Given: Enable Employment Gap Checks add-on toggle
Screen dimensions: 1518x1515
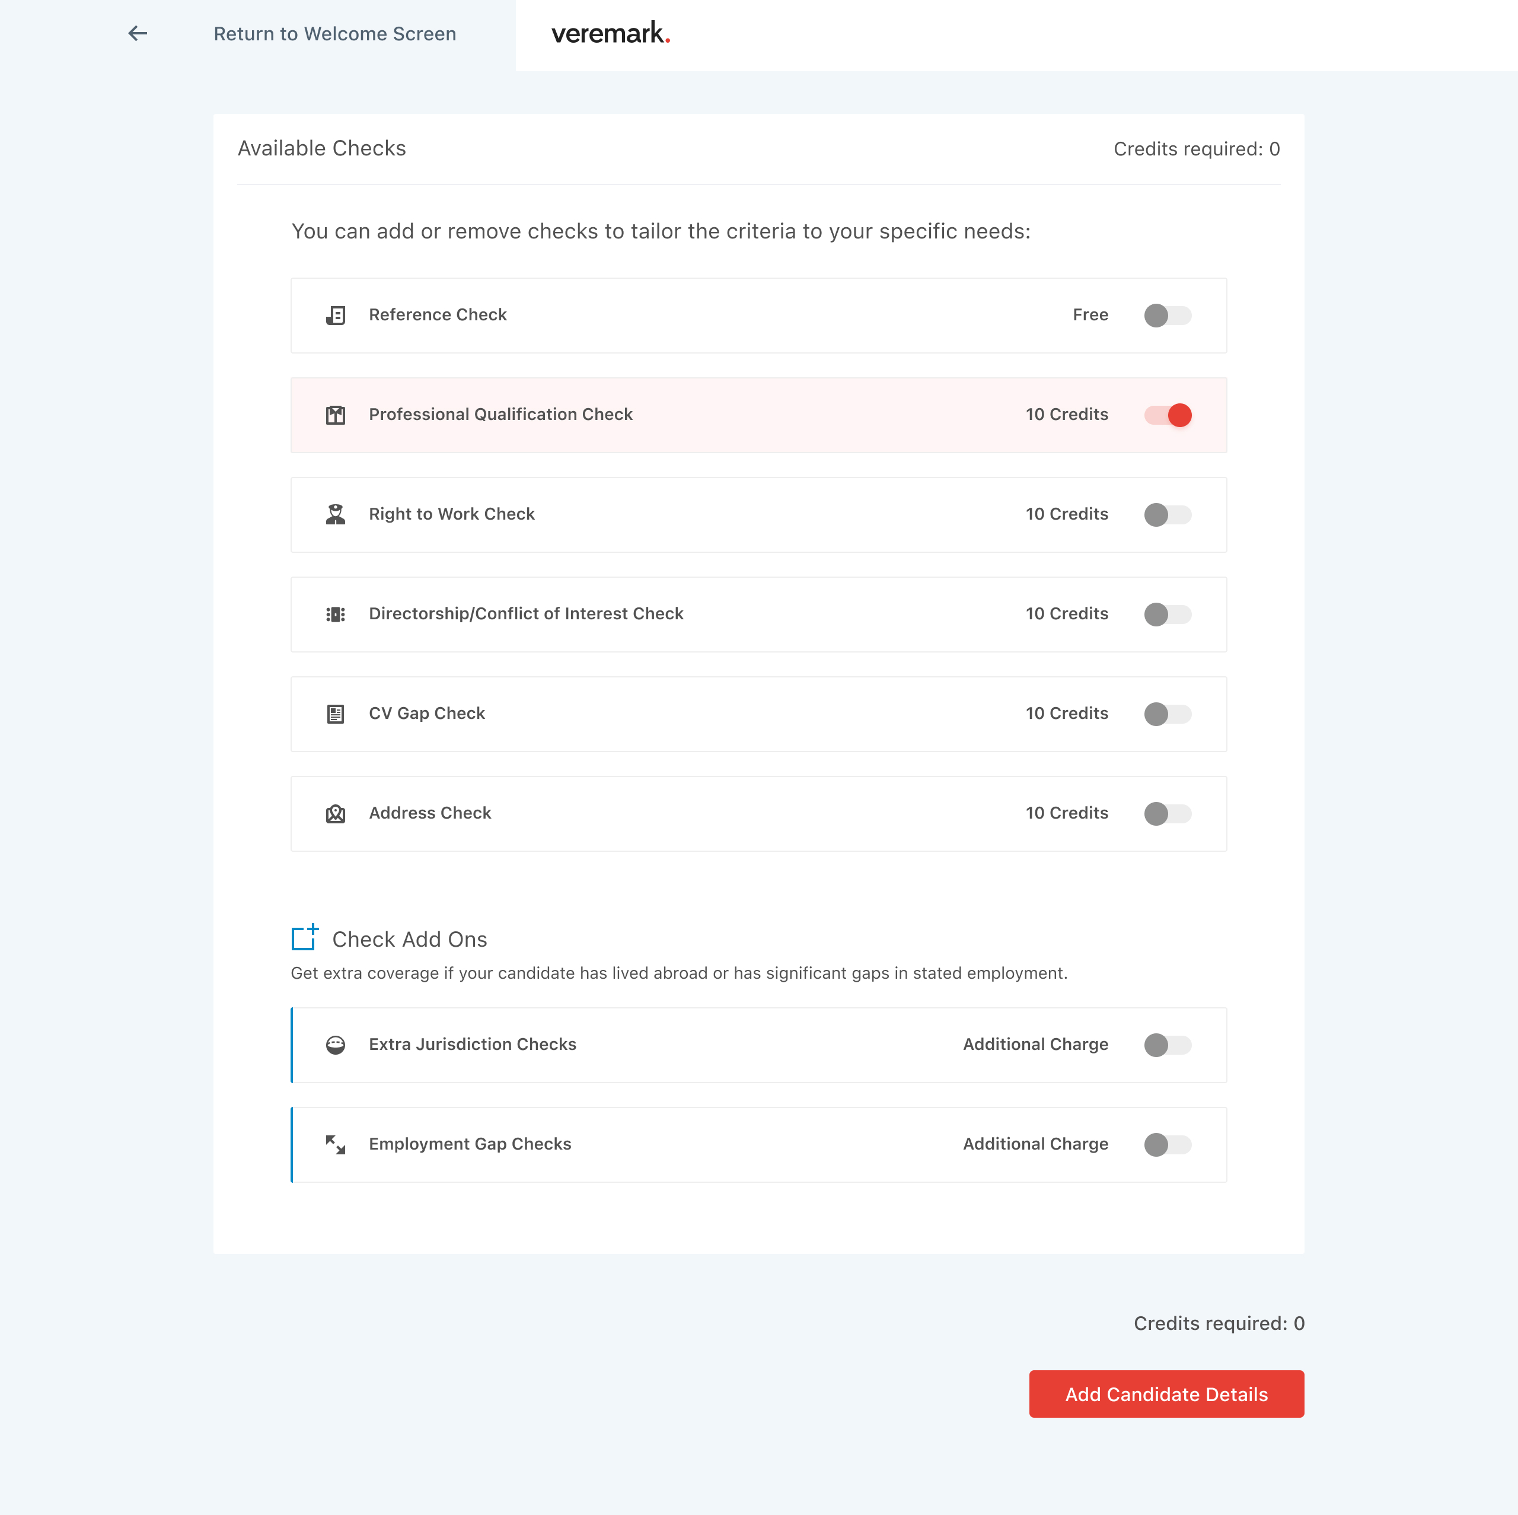Looking at the screenshot, I should (x=1168, y=1145).
